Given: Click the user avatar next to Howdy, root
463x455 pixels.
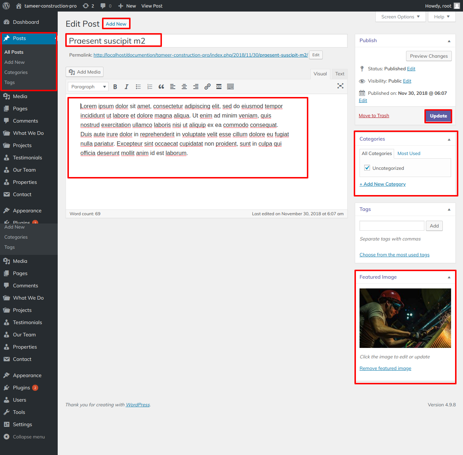Looking at the screenshot, I should (457, 6).
